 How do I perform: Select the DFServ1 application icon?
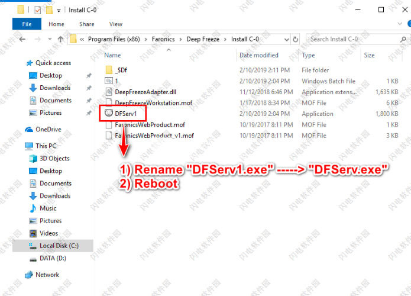pos(109,113)
